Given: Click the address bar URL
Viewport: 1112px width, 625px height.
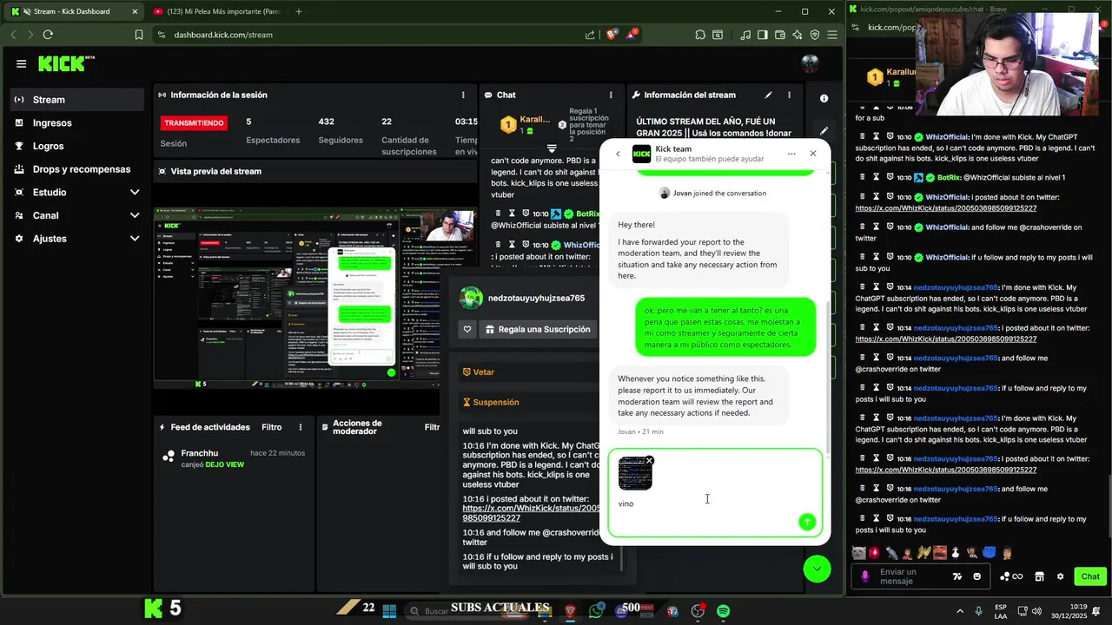Looking at the screenshot, I should pyautogui.click(x=223, y=35).
